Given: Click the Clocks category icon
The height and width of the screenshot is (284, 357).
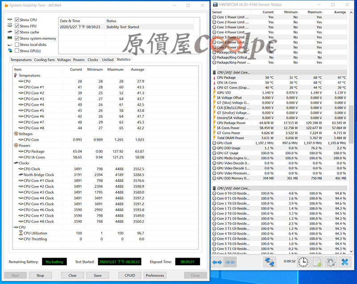Looking at the screenshot, I should pos(16,163).
